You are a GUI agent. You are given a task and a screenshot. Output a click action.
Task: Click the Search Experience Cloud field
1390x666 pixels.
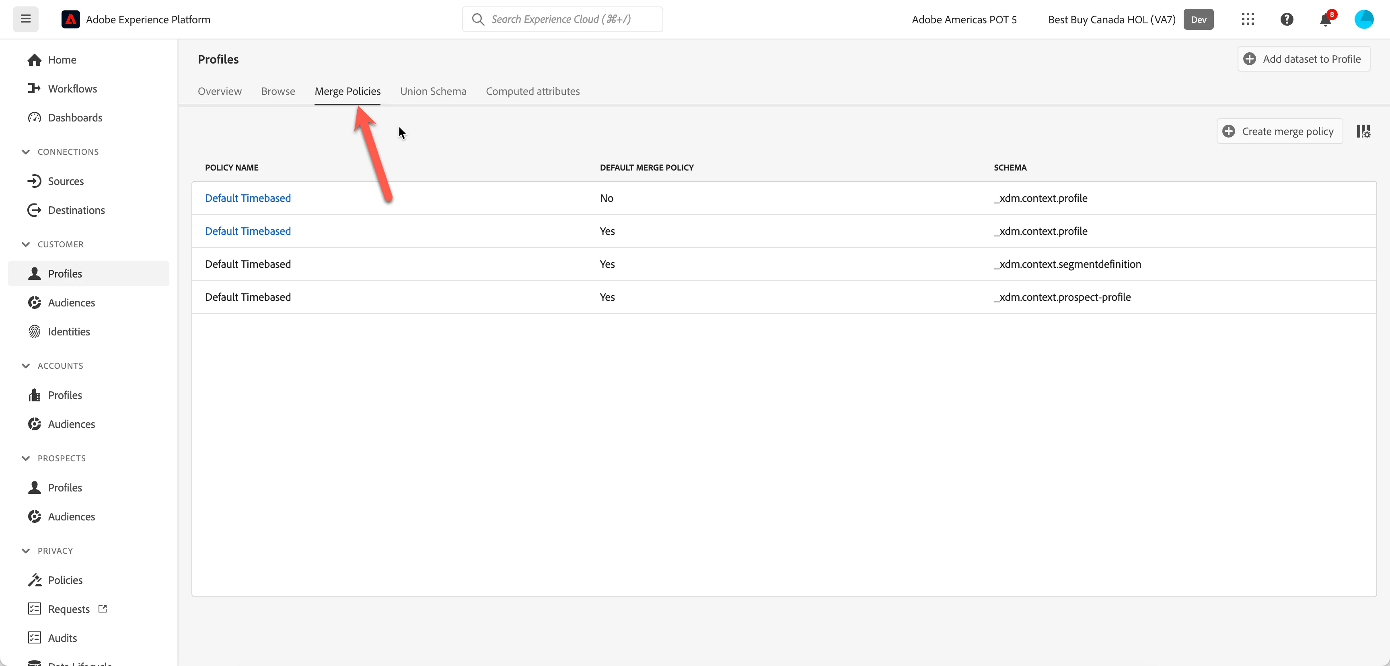tap(562, 19)
